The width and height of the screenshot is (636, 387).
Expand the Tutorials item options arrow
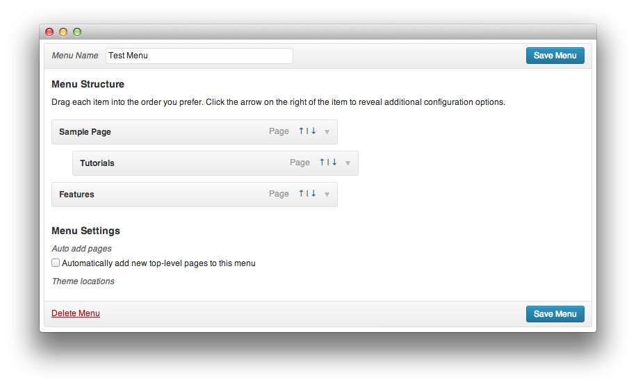tap(348, 163)
